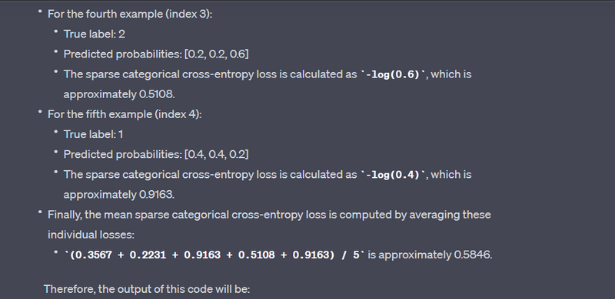Click the predicted probabilities [0.2, 0.2, 0.6] text

tap(156, 54)
